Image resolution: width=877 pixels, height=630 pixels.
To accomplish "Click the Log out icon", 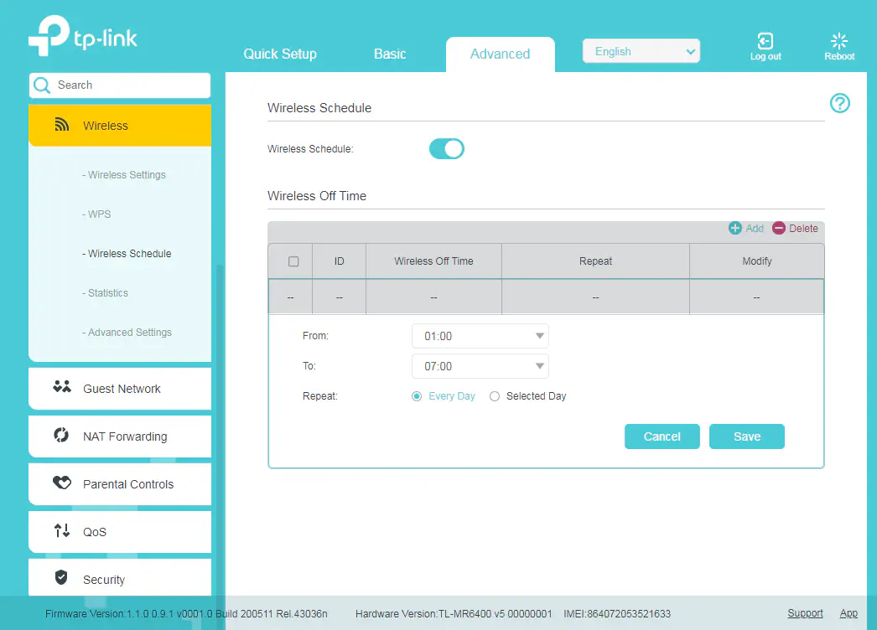I will coord(765,41).
